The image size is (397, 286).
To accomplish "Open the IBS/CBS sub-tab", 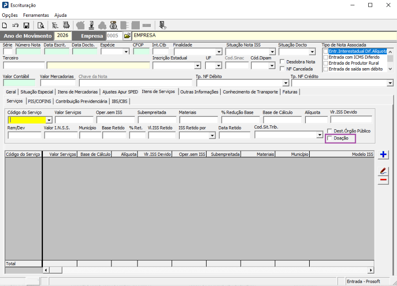I will coord(119,101).
